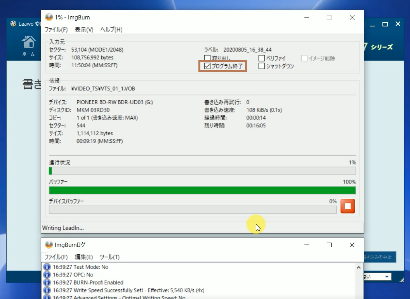Enable the シャットダウン checkbox
Image resolution: width=410 pixels, height=299 pixels.
[262, 66]
